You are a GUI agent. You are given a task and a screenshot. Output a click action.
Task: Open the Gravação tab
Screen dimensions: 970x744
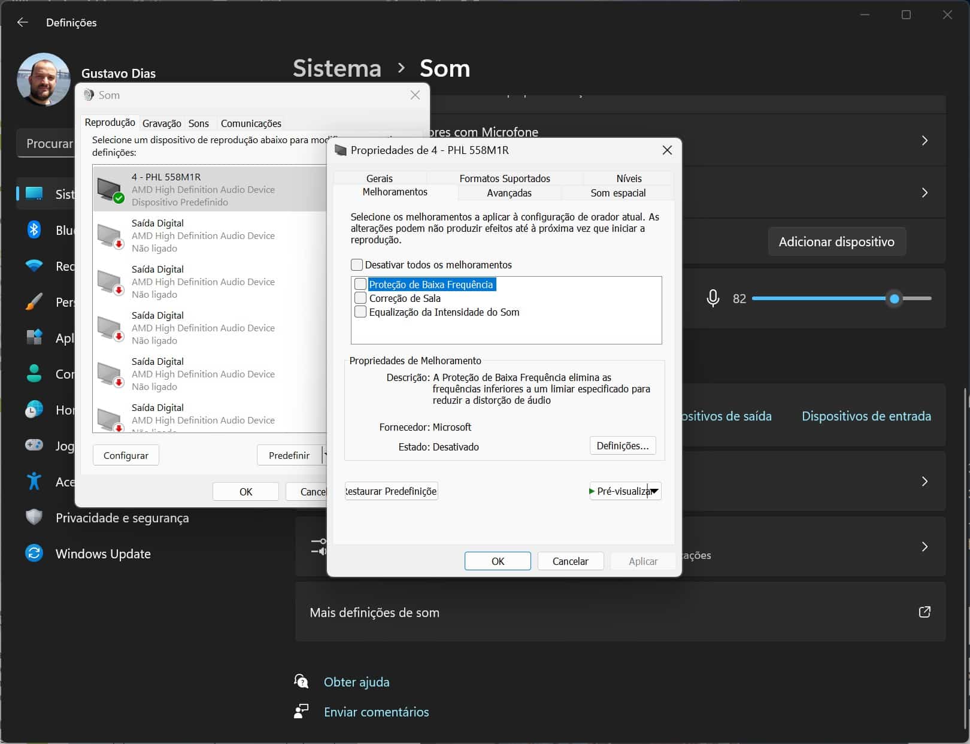162,123
